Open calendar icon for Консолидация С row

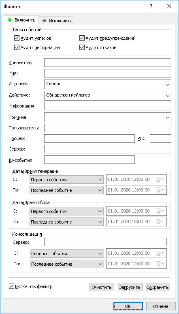pos(160,253)
